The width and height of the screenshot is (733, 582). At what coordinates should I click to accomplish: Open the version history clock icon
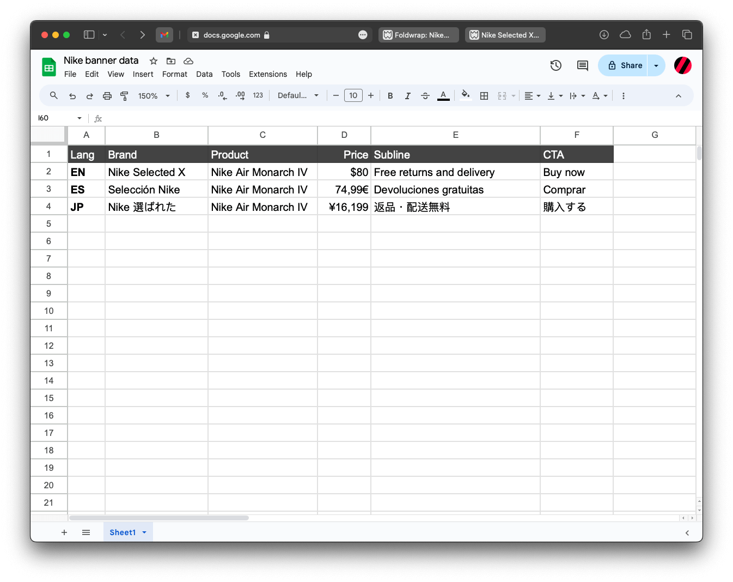pos(556,65)
